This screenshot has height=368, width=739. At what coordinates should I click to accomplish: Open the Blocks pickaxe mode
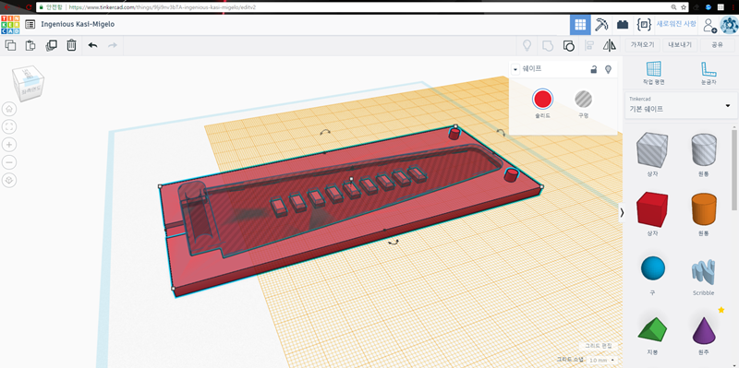click(x=601, y=25)
